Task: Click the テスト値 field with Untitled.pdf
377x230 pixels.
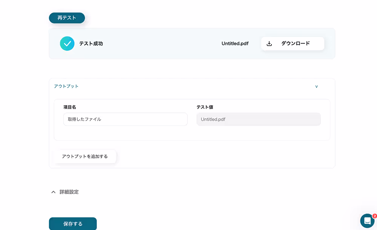Action: point(259,119)
